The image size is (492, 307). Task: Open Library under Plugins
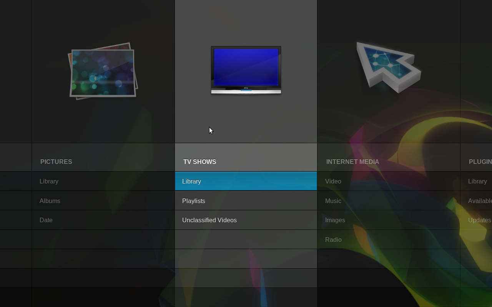point(477,181)
